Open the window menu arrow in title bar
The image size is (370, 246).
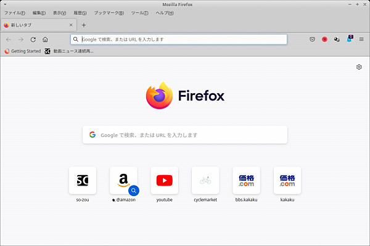point(5,4)
